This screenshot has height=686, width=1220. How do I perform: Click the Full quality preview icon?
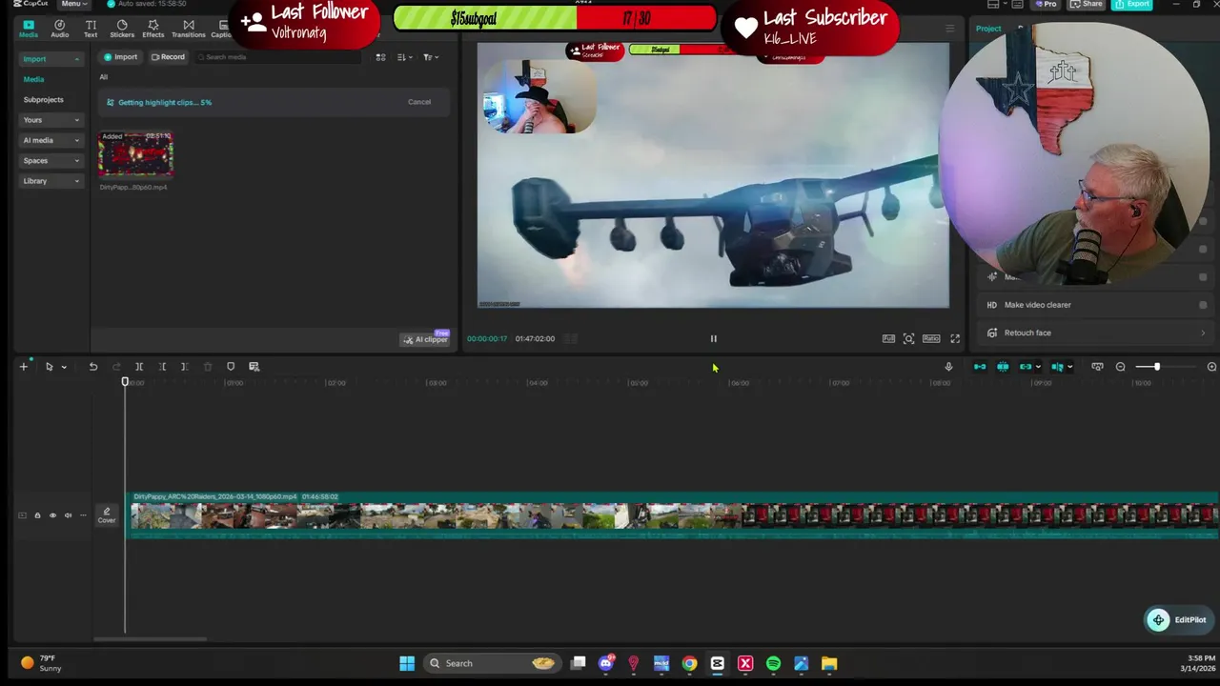click(888, 338)
